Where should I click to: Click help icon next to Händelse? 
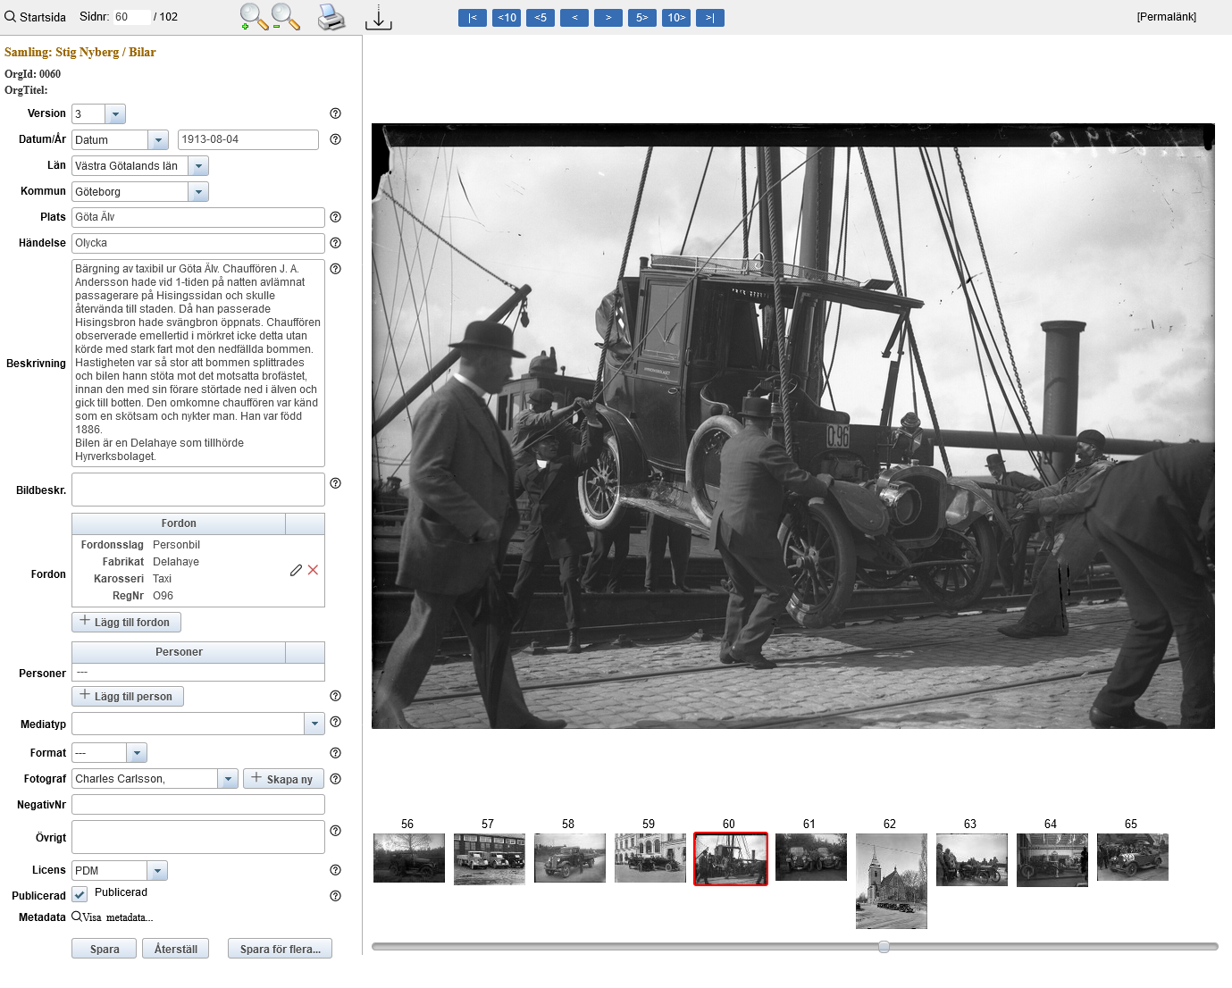(x=336, y=243)
